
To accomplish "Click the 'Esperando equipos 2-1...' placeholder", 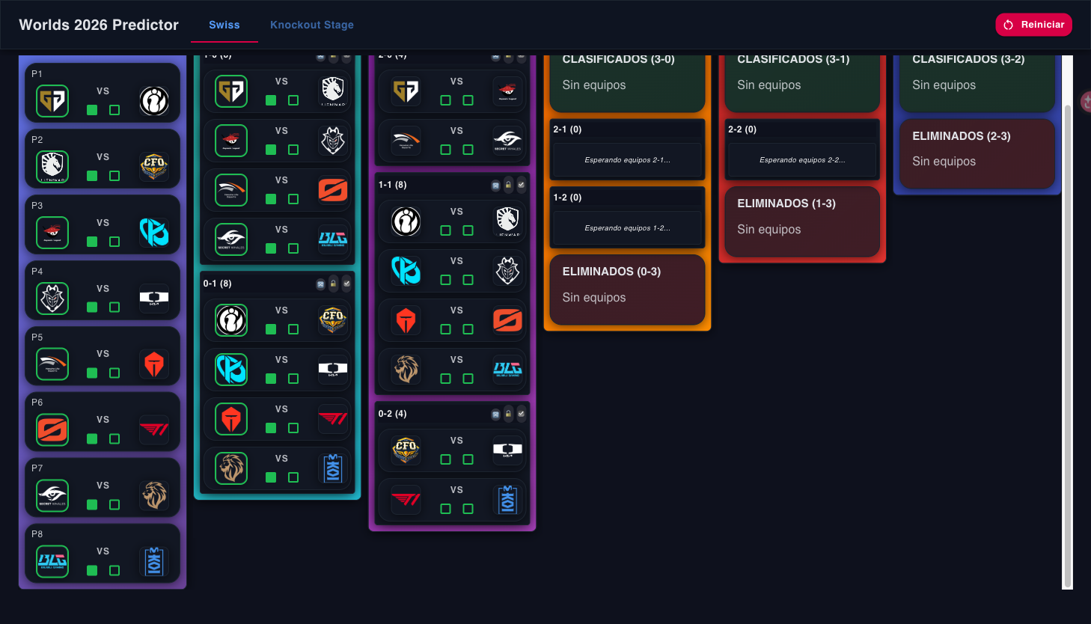I will [x=627, y=160].
